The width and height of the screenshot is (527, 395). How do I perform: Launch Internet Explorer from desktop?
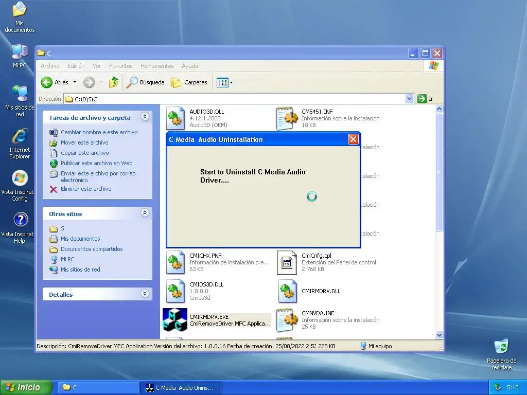(20, 143)
